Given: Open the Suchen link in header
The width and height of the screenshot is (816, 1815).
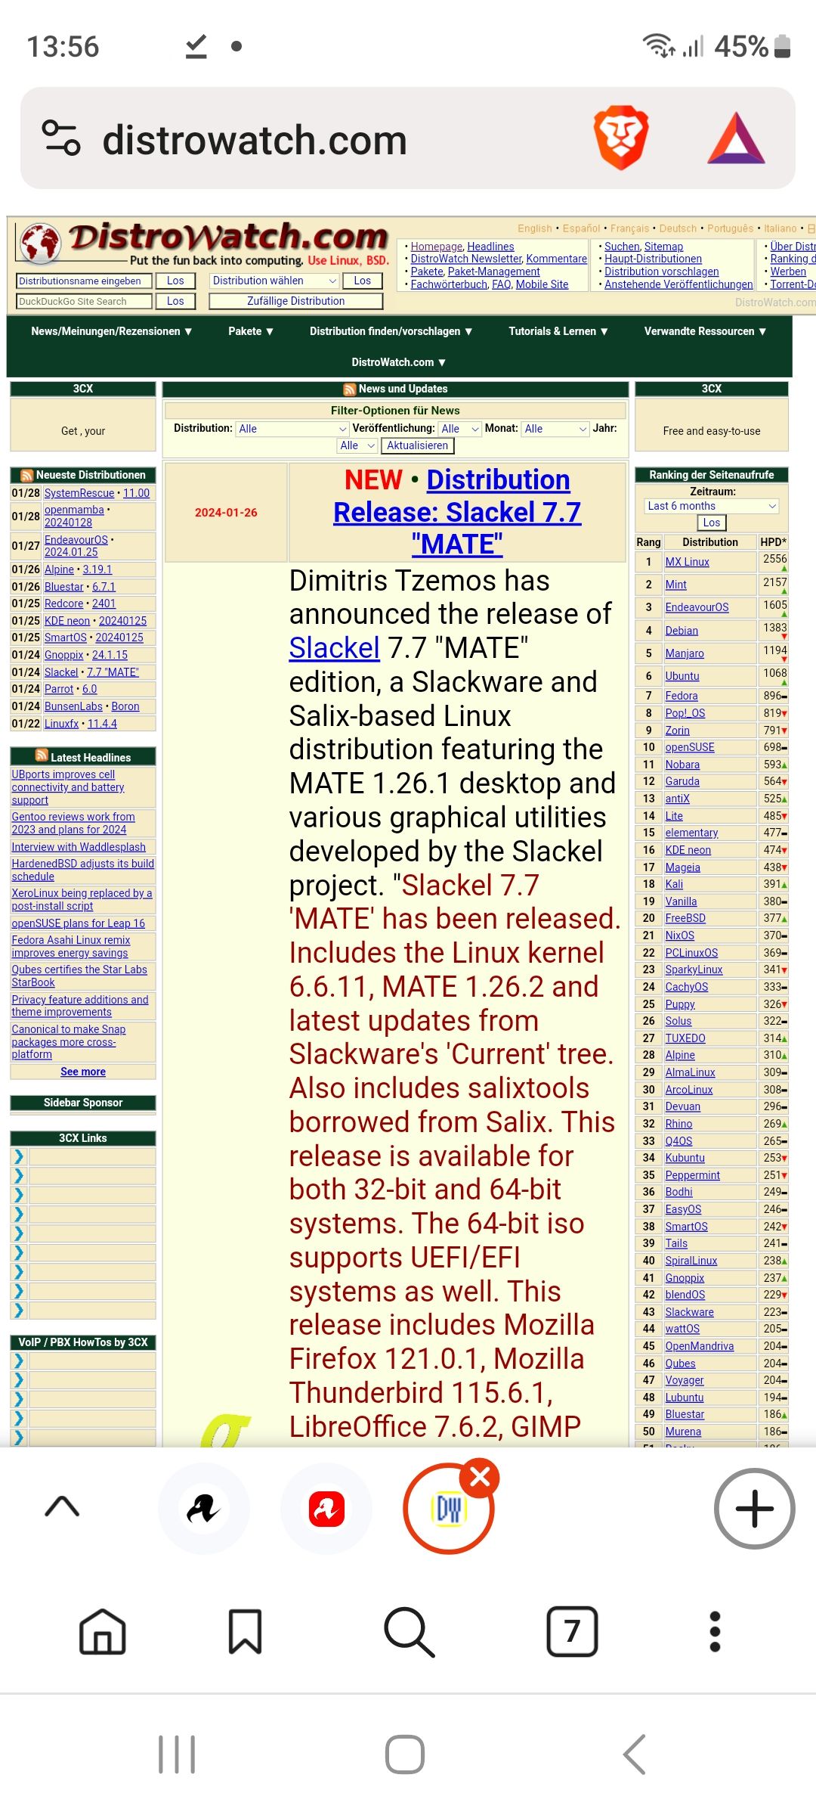Looking at the screenshot, I should point(621,247).
